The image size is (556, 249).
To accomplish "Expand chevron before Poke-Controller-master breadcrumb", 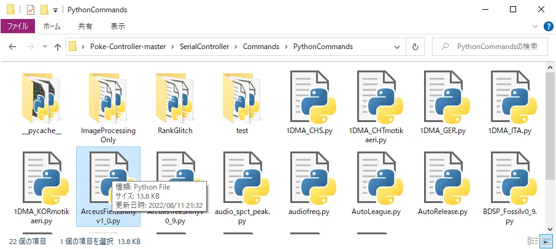I will point(83,47).
